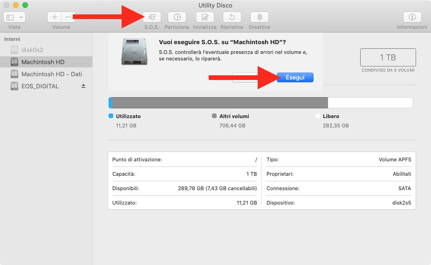Click the 706,44 GB other volumes value

point(232,126)
